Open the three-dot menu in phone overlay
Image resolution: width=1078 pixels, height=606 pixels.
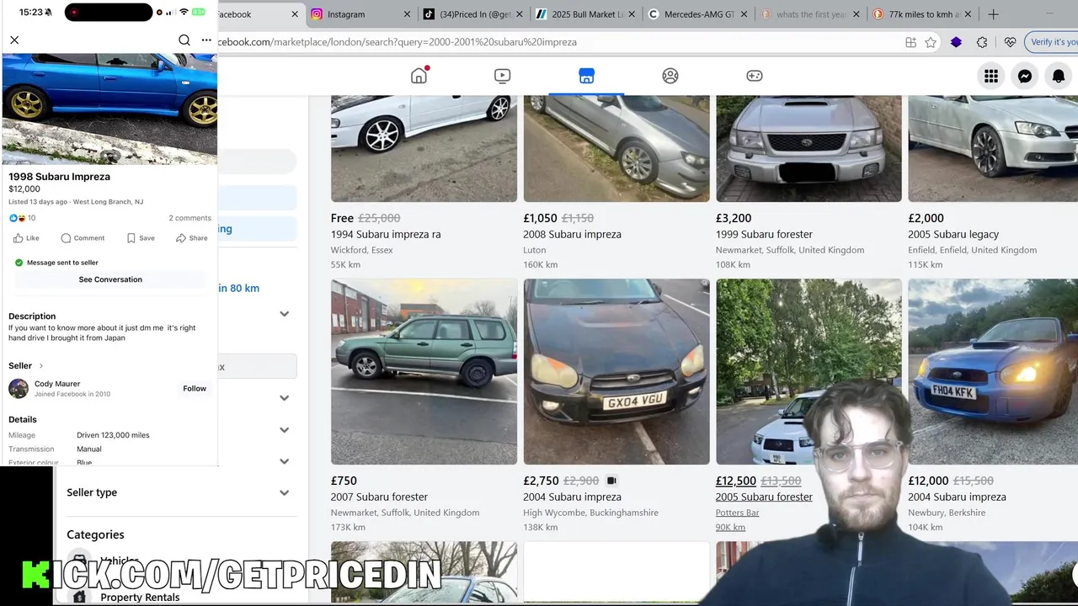[206, 40]
